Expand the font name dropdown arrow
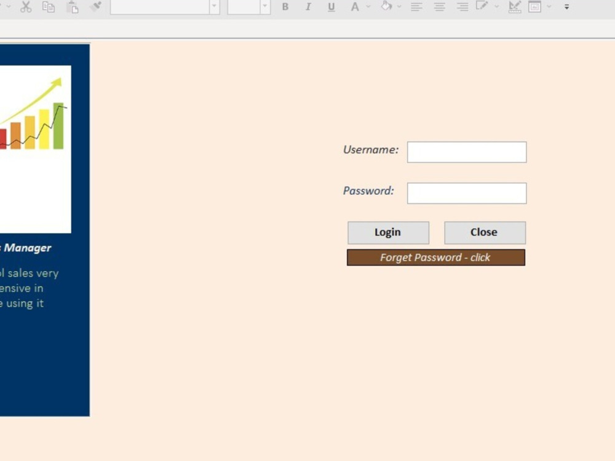615x461 pixels. click(214, 6)
